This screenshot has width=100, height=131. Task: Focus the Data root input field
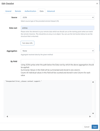click(x=58, y=28)
